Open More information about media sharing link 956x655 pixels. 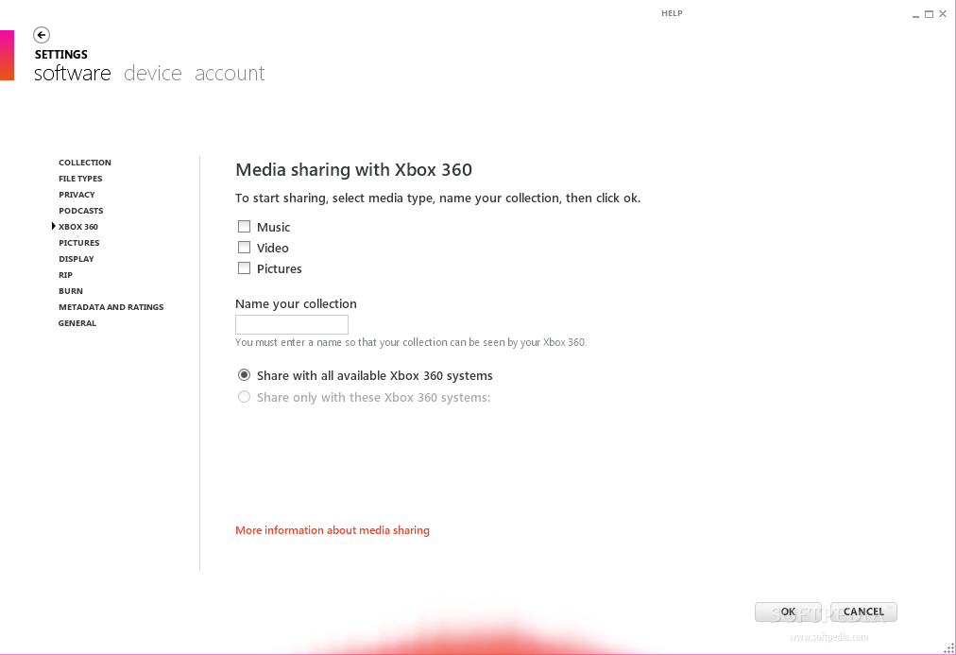pos(333,530)
